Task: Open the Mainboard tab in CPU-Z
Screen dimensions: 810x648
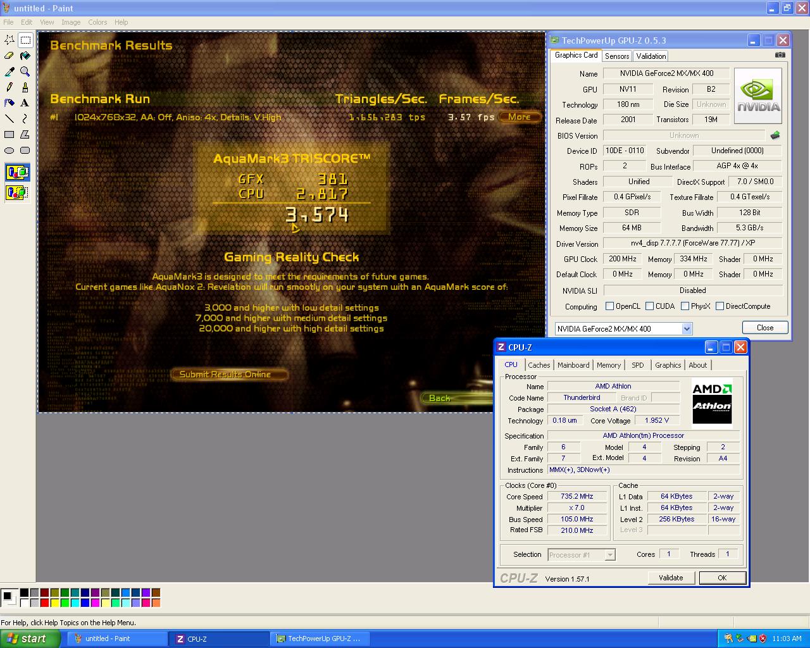Action: pyautogui.click(x=573, y=365)
